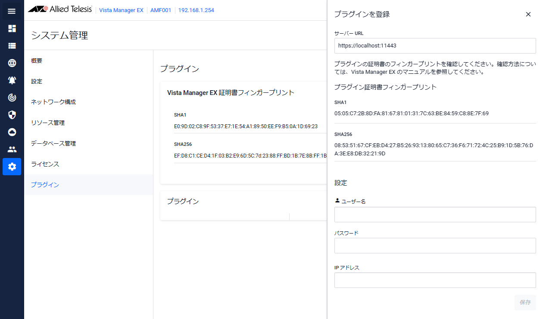Click the cloud sidebar icon
Image resolution: width=543 pixels, height=319 pixels.
click(x=12, y=132)
